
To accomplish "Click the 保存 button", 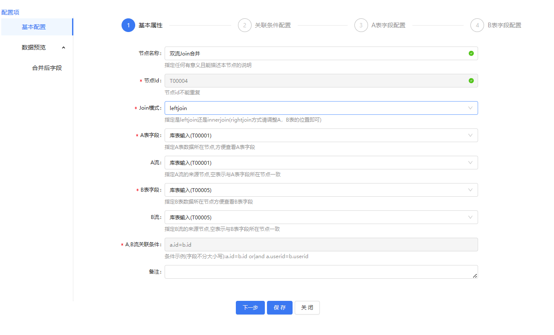I will point(280,308).
